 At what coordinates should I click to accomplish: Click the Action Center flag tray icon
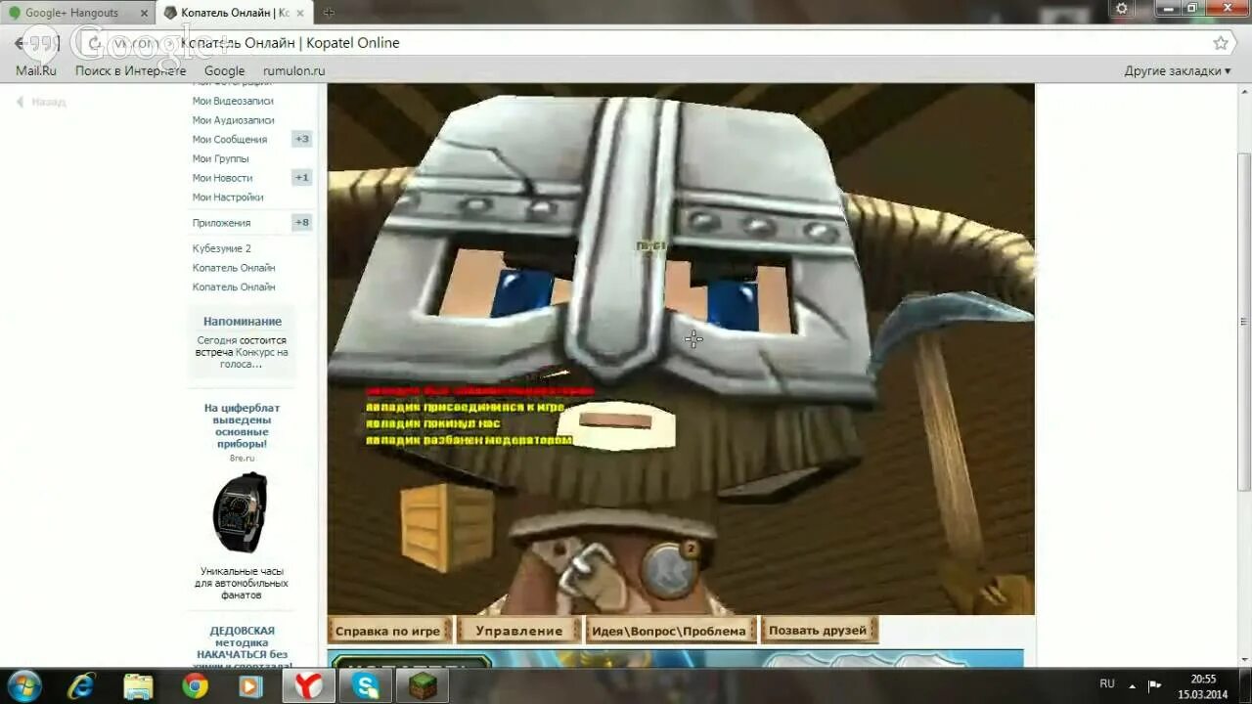point(1154,685)
